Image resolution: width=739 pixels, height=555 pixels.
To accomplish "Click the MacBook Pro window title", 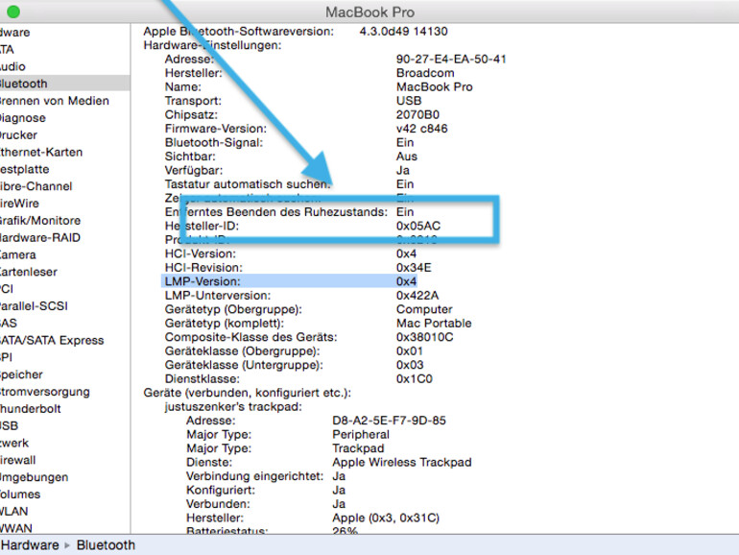I will point(369,12).
